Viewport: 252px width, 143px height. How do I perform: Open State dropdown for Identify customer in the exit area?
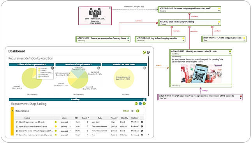(70, 127)
